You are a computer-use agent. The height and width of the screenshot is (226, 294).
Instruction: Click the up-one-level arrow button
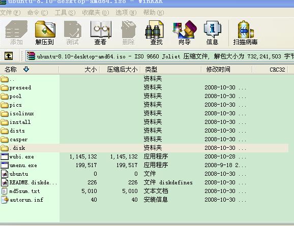click(9, 56)
